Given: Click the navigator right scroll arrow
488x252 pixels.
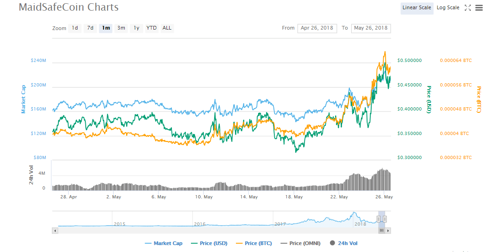Looking at the screenshot, I should point(388,230).
